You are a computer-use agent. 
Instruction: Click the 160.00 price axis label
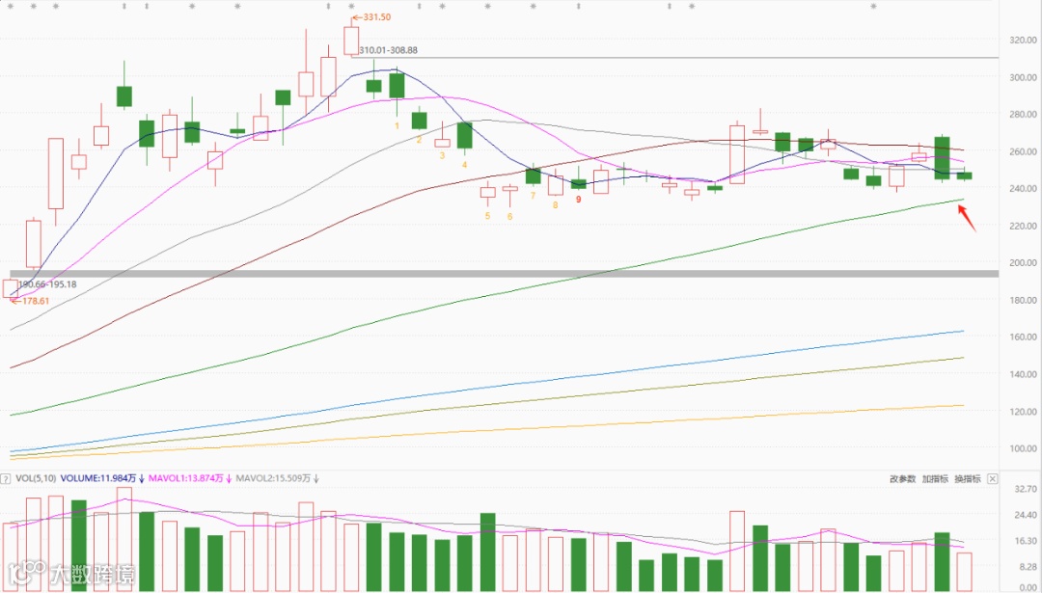(x=1024, y=337)
